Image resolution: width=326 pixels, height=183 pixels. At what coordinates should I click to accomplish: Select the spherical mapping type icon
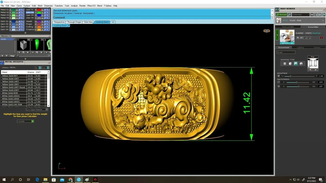tap(296, 64)
